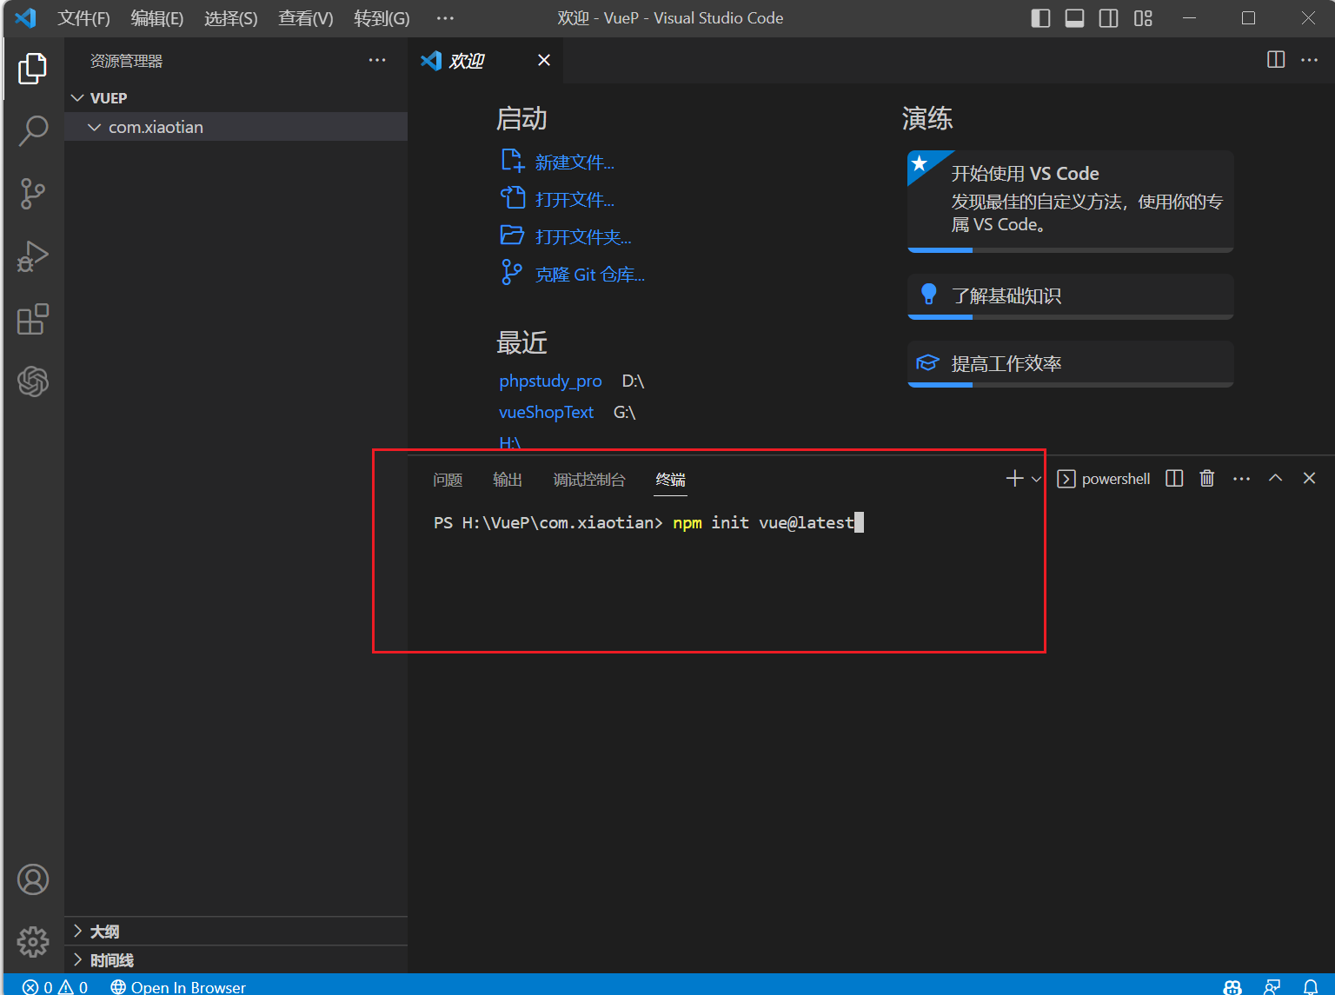The height and width of the screenshot is (995, 1335).
Task: Click the 克隆 Git 仓库... link
Action: tap(590, 275)
